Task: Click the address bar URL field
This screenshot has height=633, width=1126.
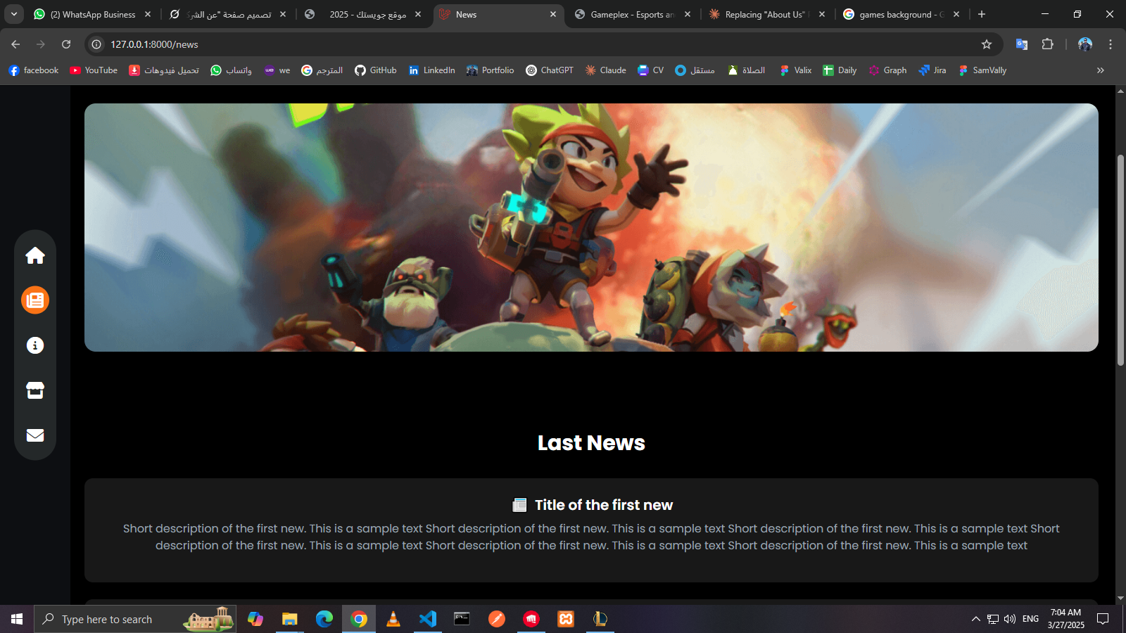Action: pyautogui.click(x=493, y=44)
